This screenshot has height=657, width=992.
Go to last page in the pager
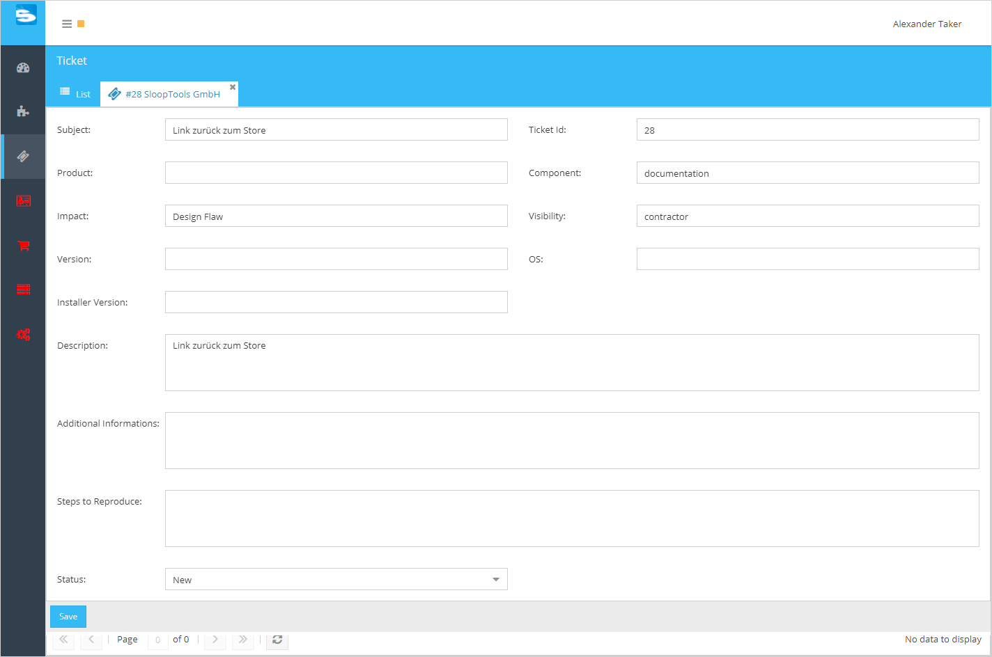[x=242, y=639]
